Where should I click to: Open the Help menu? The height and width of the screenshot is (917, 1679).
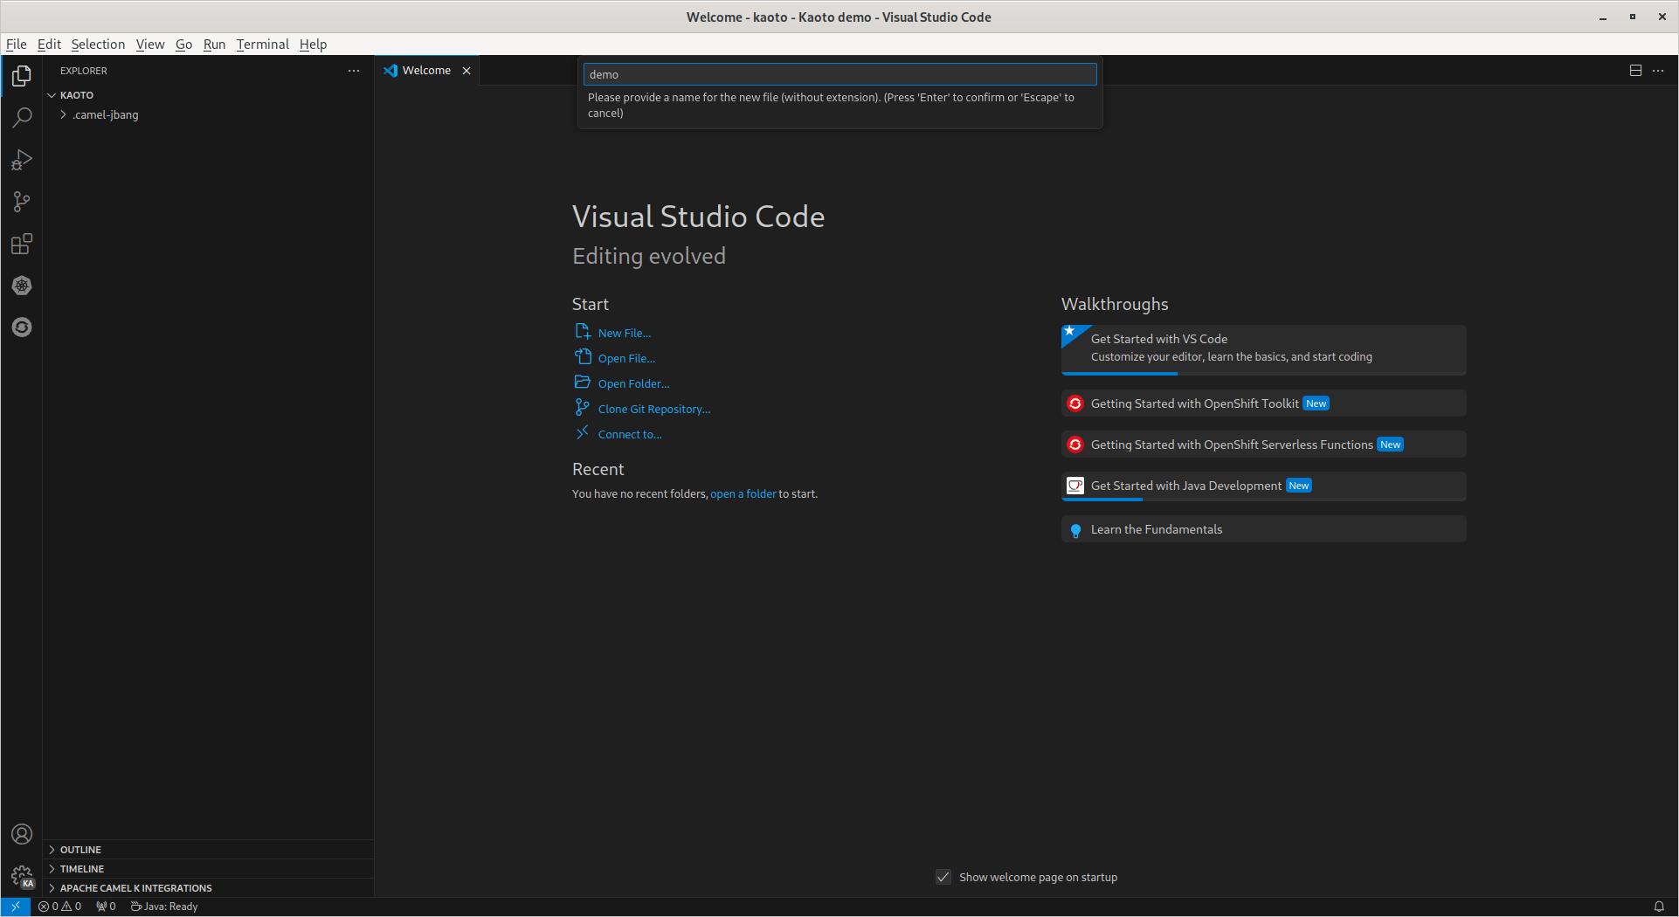(313, 45)
